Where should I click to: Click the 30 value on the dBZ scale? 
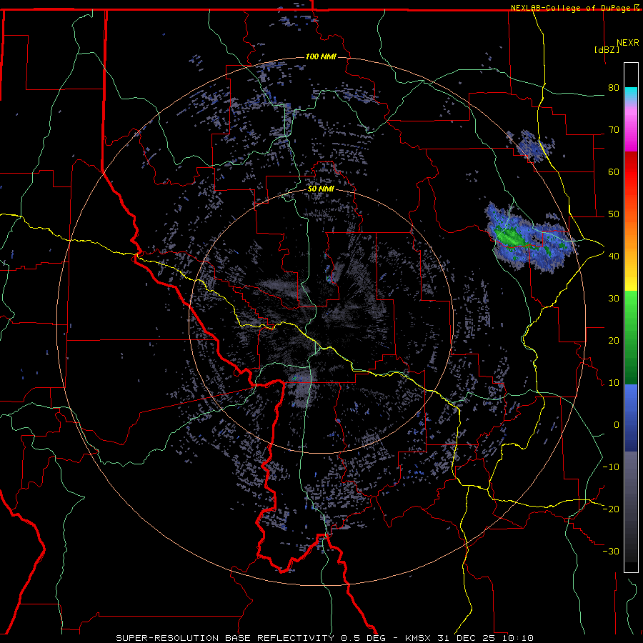point(614,299)
